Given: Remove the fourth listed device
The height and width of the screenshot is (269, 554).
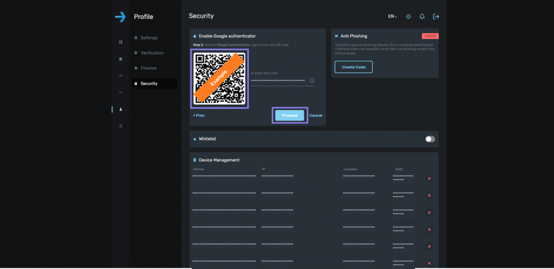Looking at the screenshot, I should pyautogui.click(x=429, y=229).
